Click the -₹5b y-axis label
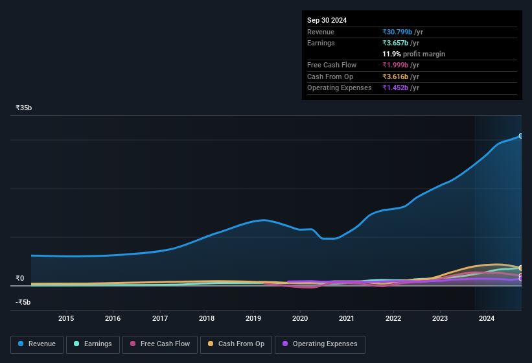532x363 pixels. pos(23,302)
